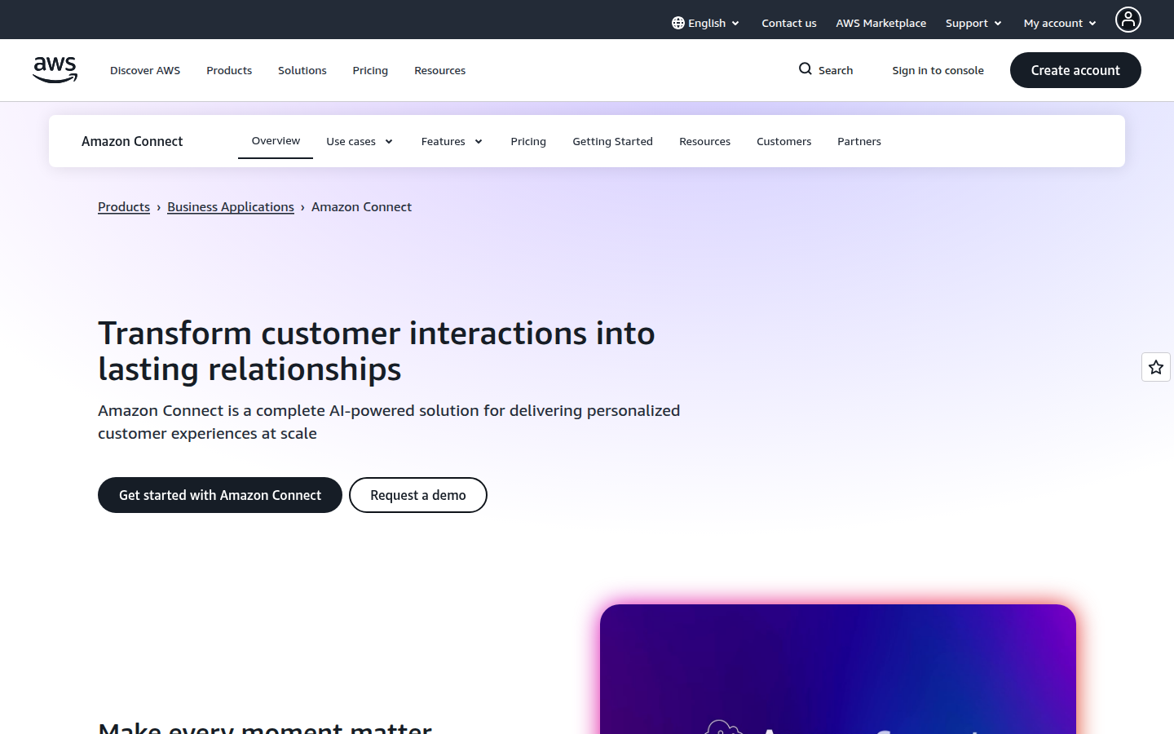Open the Support dropdown menu
This screenshot has height=734, width=1174.
(x=973, y=23)
